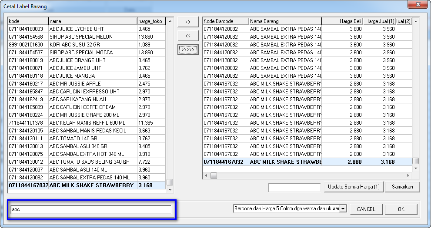Select row ABC SAMBAL MANIS PEDAS KECIL
Viewport: 431px width, 228px height.
click(x=87, y=131)
